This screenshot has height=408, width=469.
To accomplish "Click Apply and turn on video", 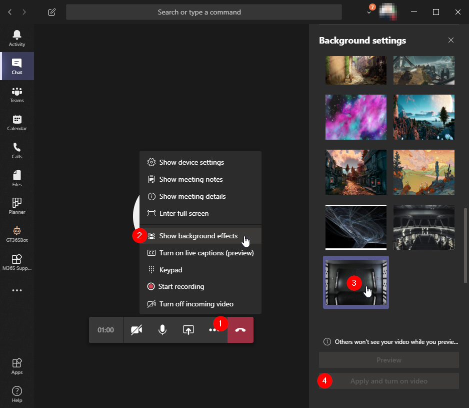I will pos(388,381).
